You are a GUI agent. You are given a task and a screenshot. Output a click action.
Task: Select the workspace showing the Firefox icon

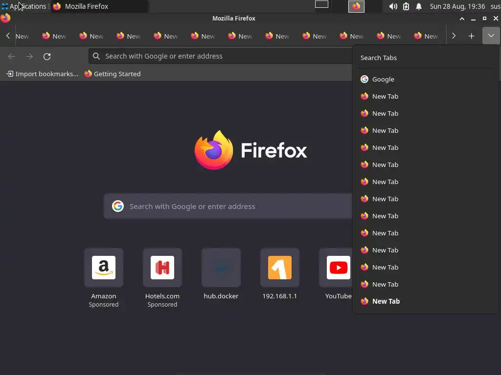click(x=356, y=6)
